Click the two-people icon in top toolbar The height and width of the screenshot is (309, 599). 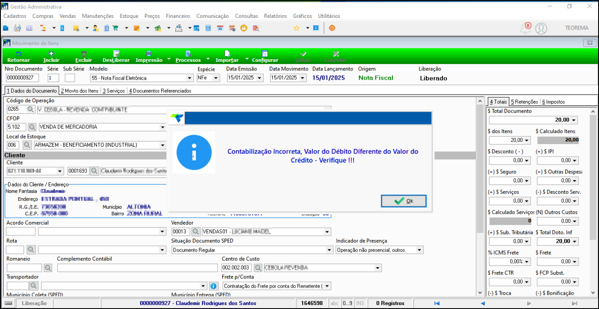pyautogui.click(x=17, y=28)
